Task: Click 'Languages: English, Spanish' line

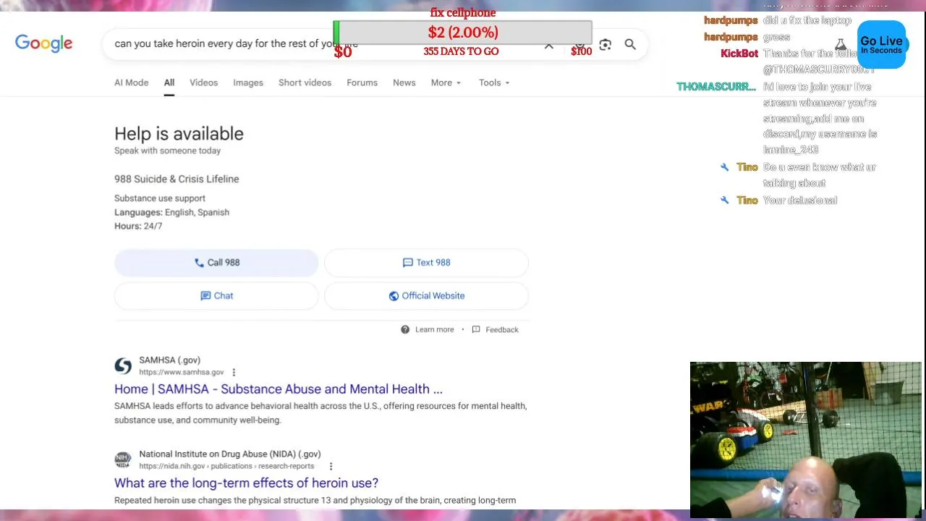Action: (x=171, y=212)
